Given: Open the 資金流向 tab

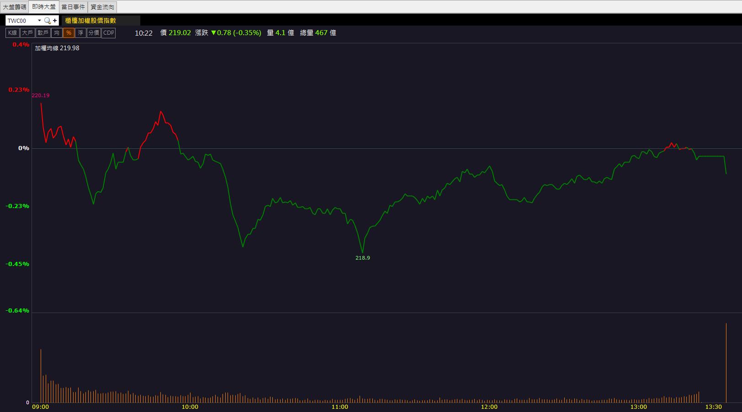Looking at the screenshot, I should [x=102, y=7].
